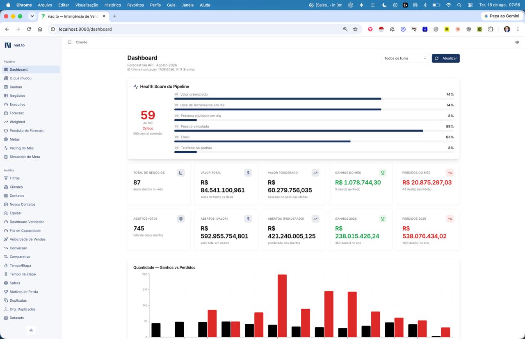Click the Equipe people icon
Viewport: 525px width, 339px height.
point(6,213)
